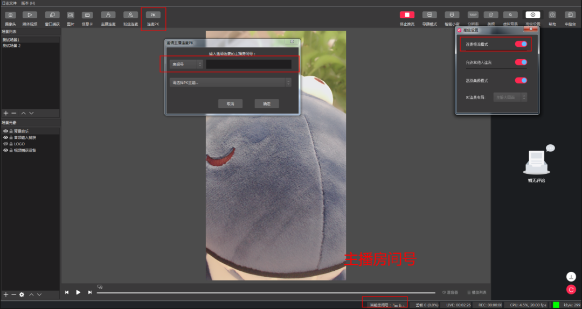Open the 混音器 mixer

click(450, 292)
